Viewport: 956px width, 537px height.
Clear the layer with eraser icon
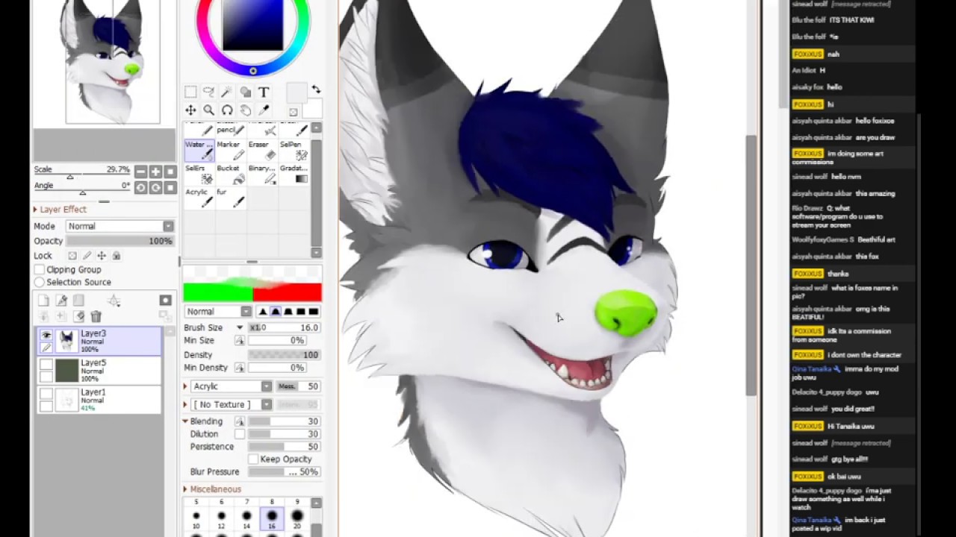(78, 317)
